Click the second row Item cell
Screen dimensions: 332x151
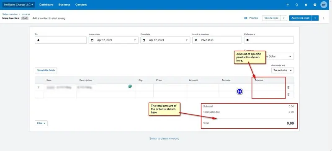pos(60,95)
